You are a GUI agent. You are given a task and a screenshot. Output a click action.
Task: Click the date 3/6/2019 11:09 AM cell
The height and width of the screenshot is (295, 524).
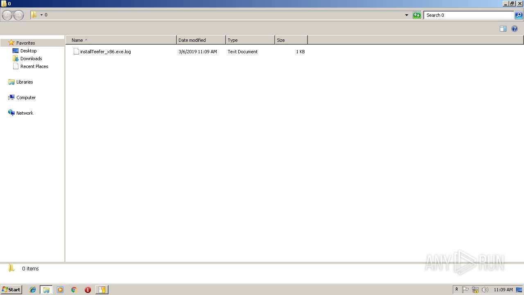[x=198, y=52]
